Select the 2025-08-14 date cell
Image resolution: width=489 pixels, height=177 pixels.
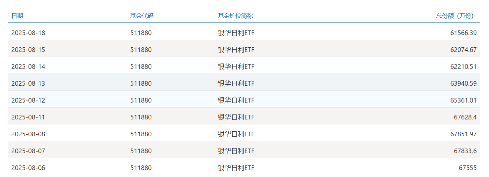pyautogui.click(x=28, y=66)
